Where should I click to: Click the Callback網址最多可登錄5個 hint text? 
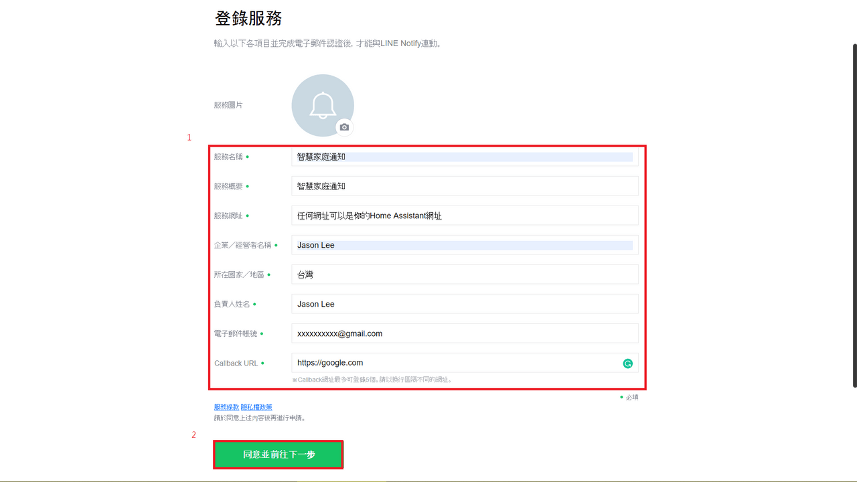pyautogui.click(x=372, y=380)
